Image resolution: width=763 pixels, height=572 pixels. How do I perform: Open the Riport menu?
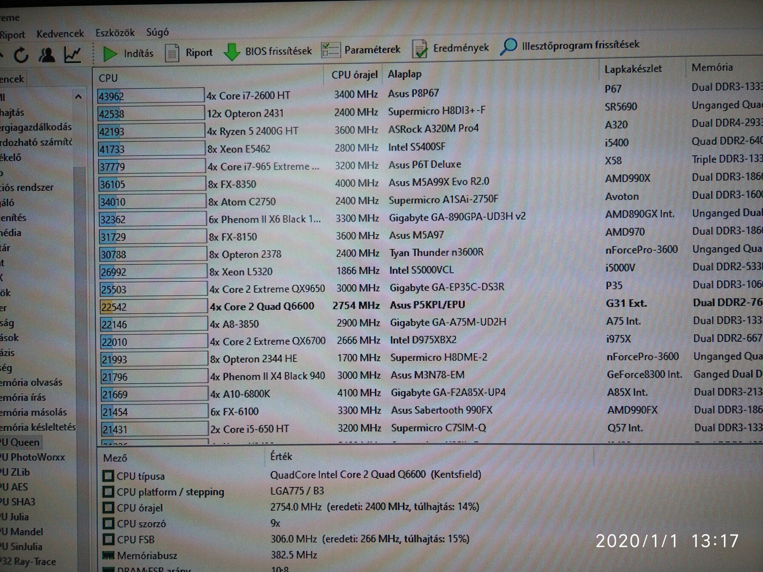click(x=12, y=35)
